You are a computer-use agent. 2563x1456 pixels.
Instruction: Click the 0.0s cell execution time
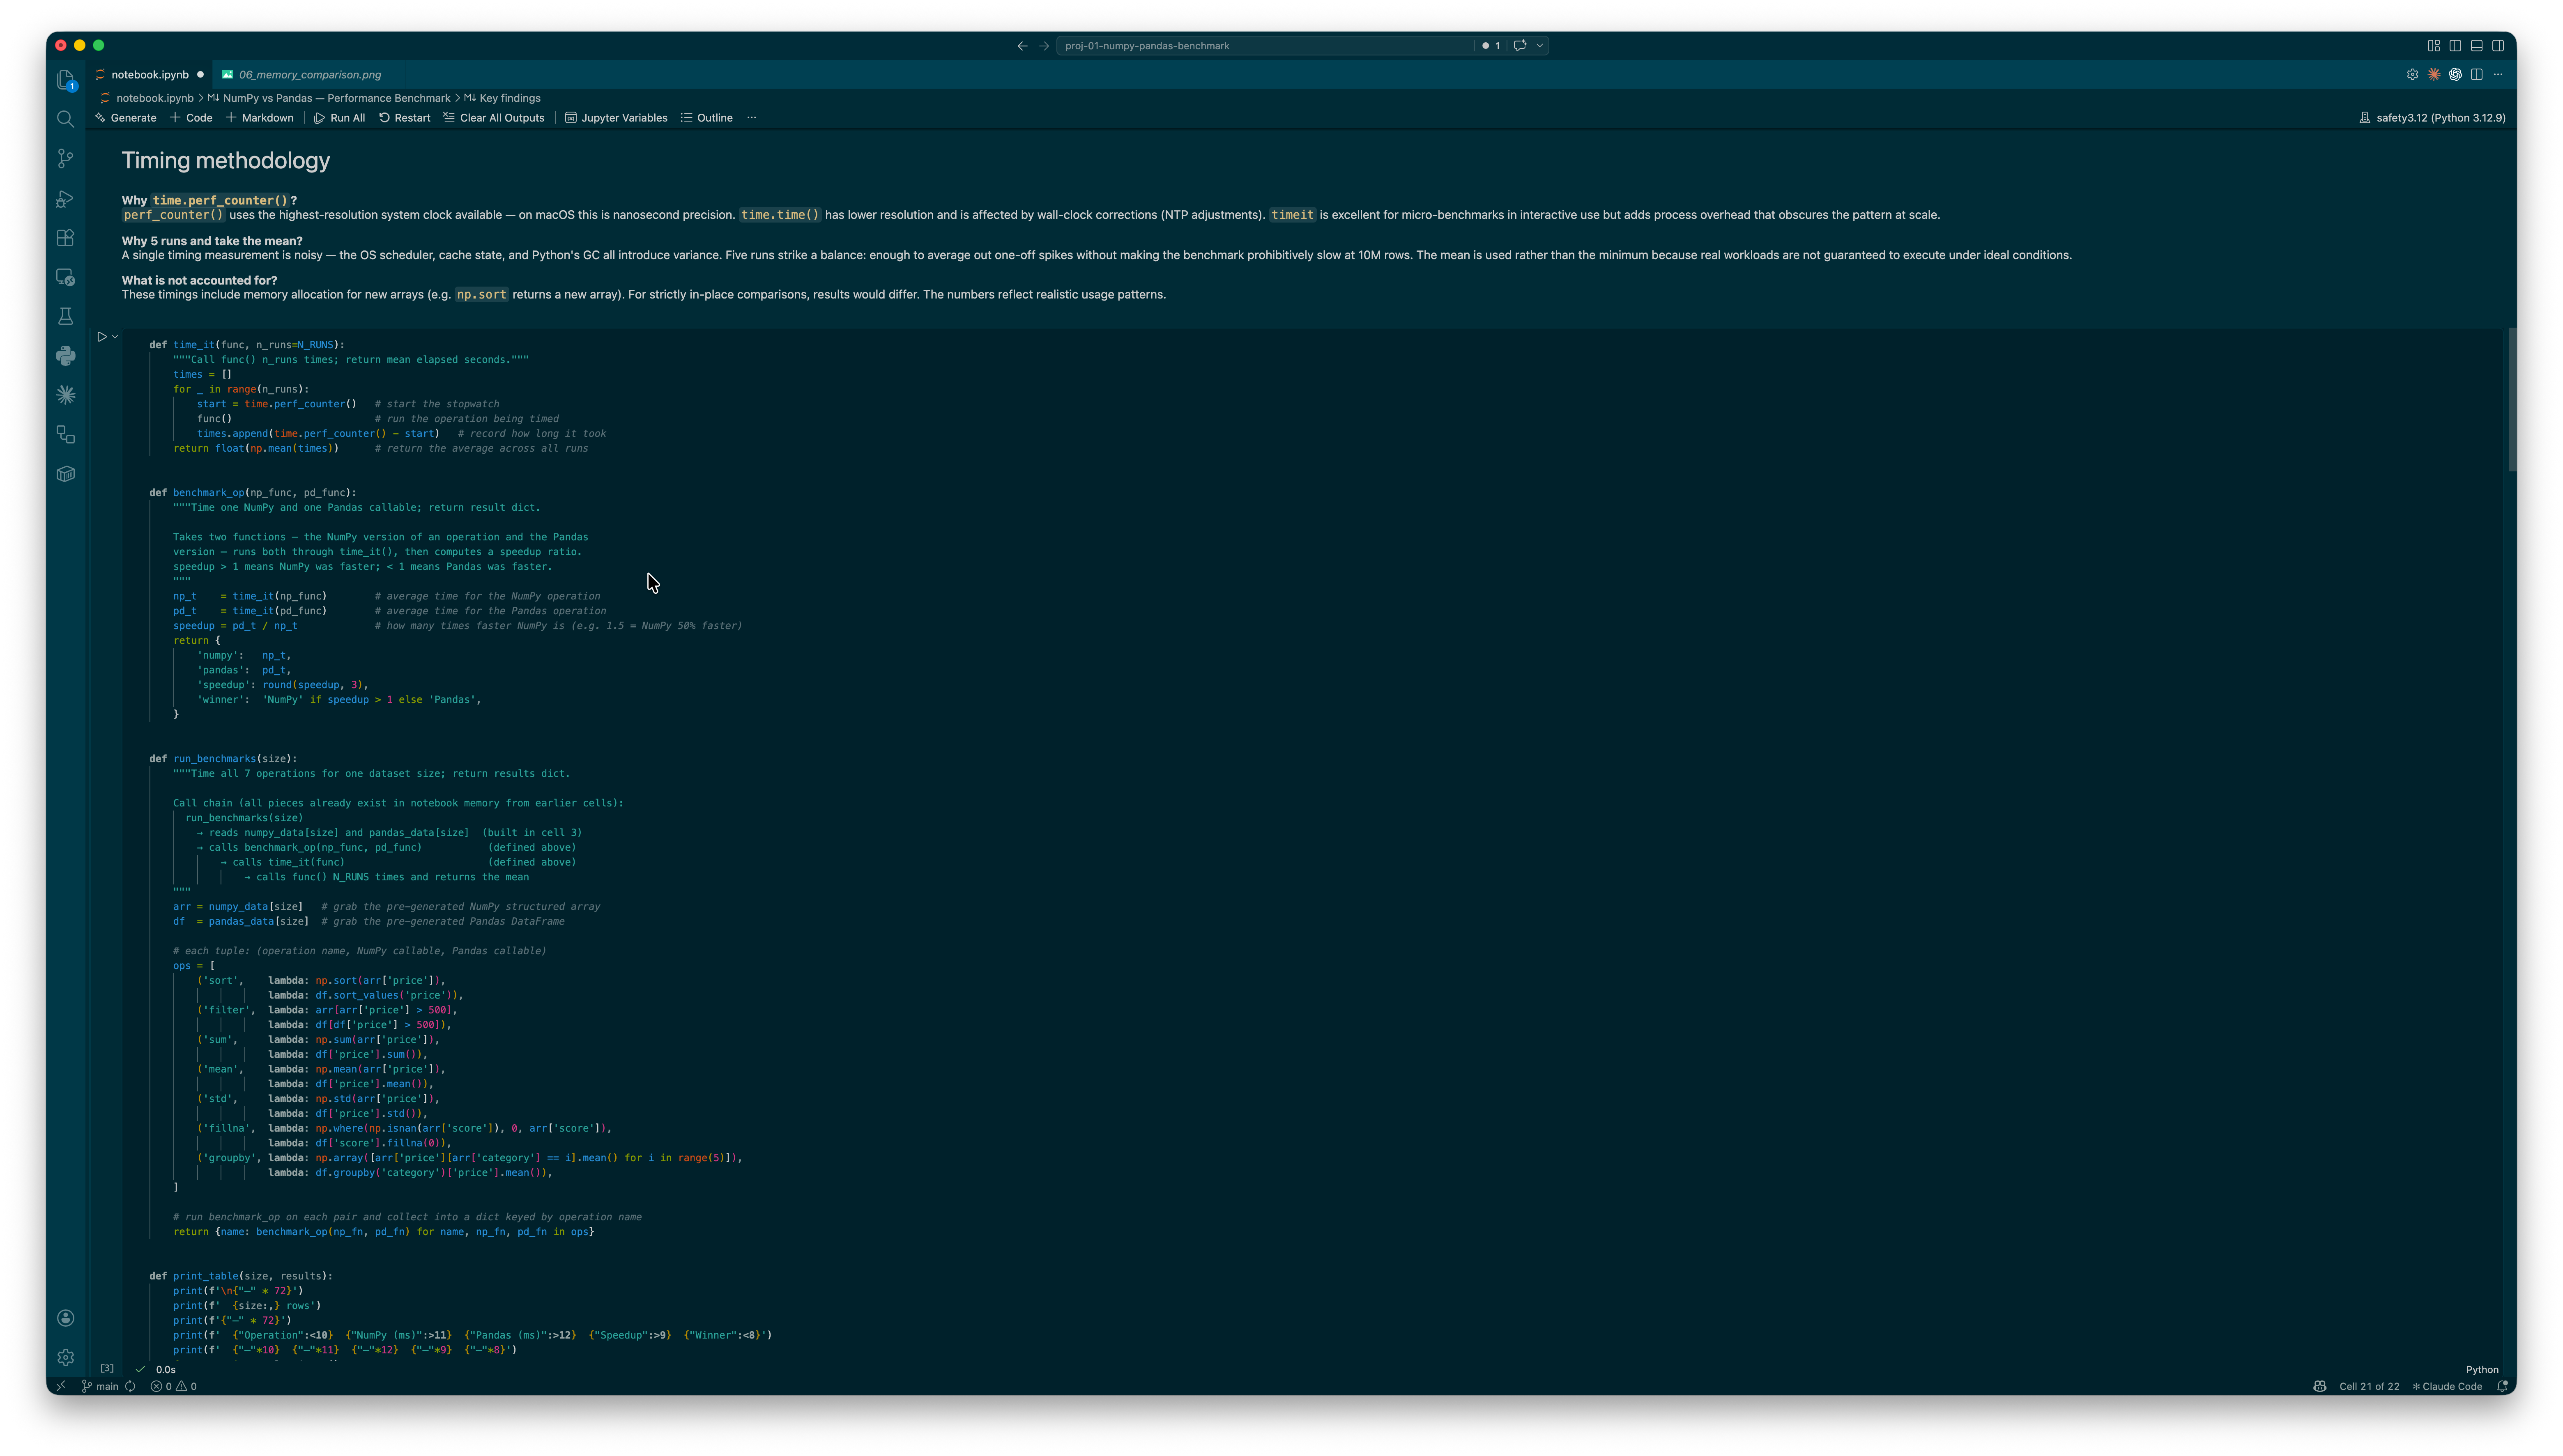tap(166, 1370)
